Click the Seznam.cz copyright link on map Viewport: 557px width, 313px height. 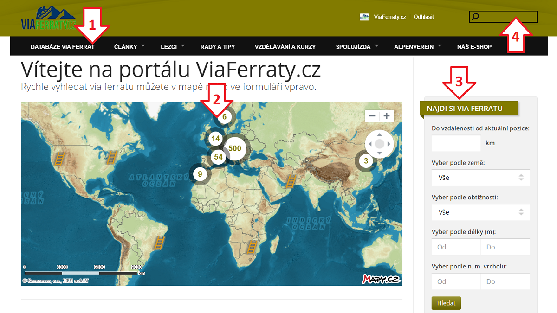[55, 281]
